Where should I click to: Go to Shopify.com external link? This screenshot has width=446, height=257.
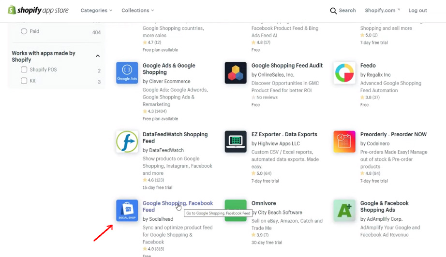click(x=382, y=11)
